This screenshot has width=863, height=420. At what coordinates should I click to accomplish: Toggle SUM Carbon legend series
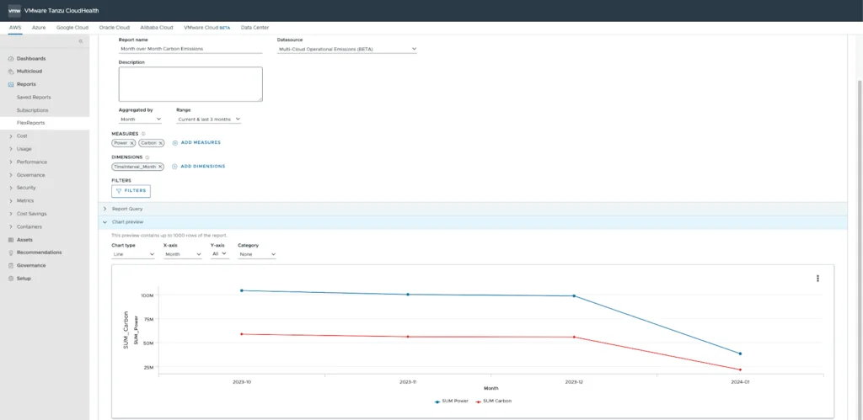click(493, 401)
